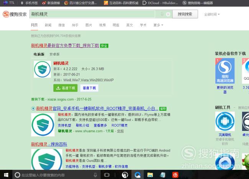The image size is (249, 179).
Task: Click the red 刷机精灵 title in download card
Action: pos(61,63)
